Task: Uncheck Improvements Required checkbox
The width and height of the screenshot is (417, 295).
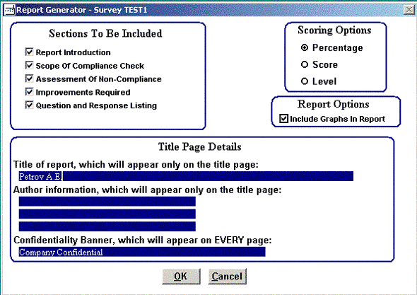Action: click(29, 92)
